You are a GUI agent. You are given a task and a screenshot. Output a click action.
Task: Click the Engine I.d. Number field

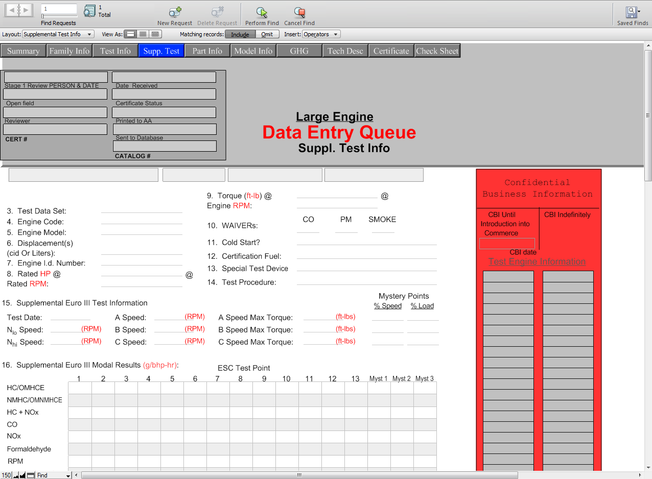(142, 261)
